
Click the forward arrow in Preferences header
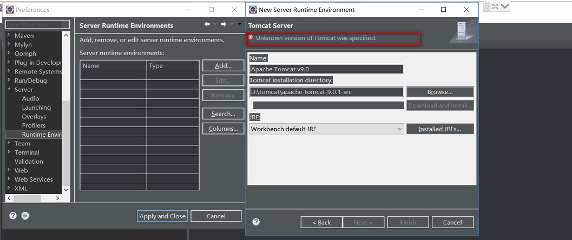[x=223, y=24]
